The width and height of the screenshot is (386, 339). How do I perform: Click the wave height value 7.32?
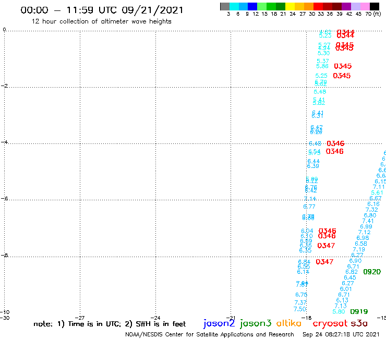pos(372,210)
